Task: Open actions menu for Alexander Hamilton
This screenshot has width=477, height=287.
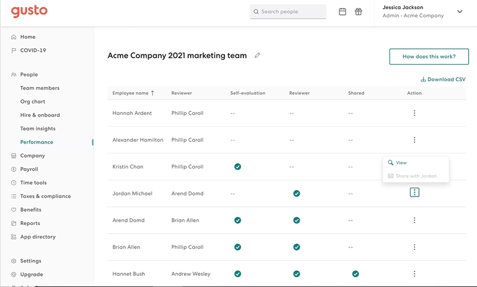Action: [414, 140]
